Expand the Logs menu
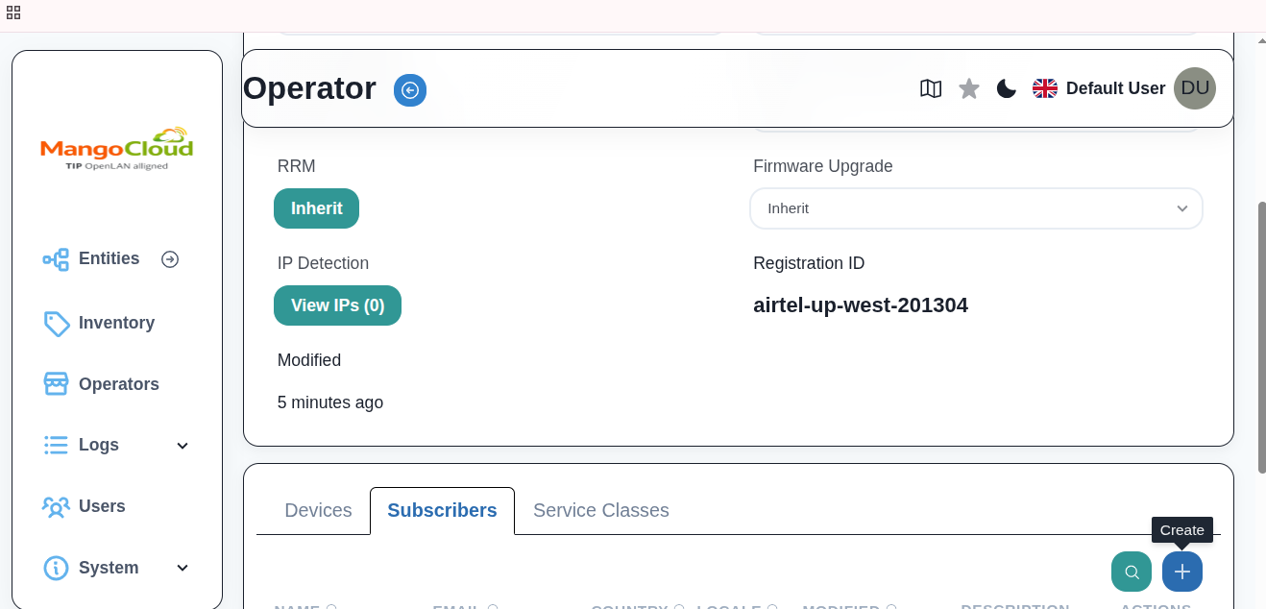Screen dimensions: 1266x609 (98, 445)
